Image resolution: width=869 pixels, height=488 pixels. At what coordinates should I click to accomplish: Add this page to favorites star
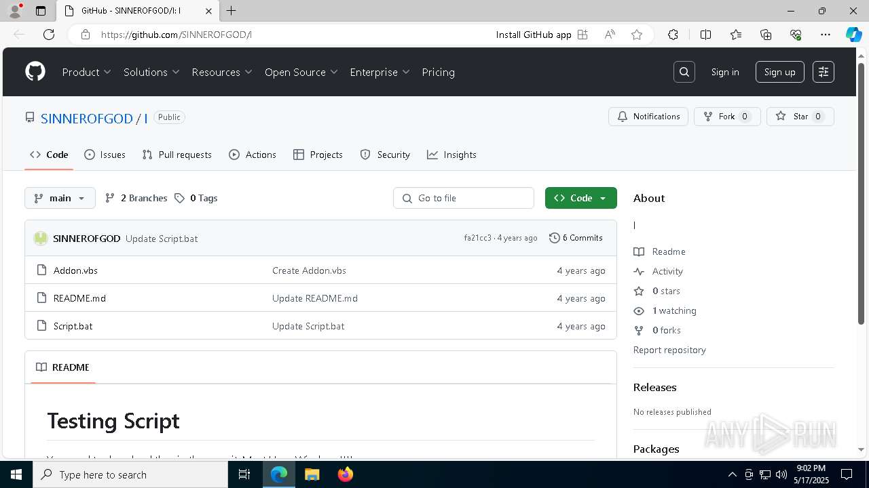coord(637,35)
